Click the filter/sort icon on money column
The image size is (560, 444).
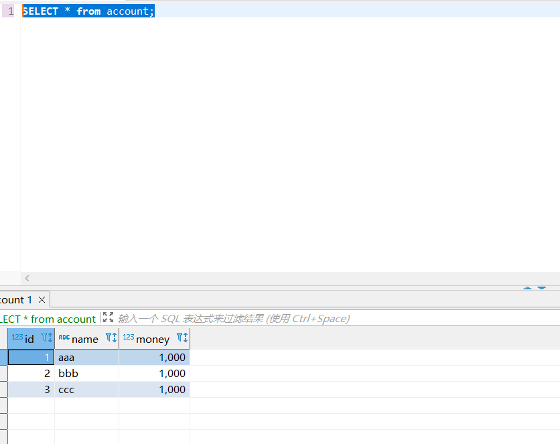[x=182, y=338]
